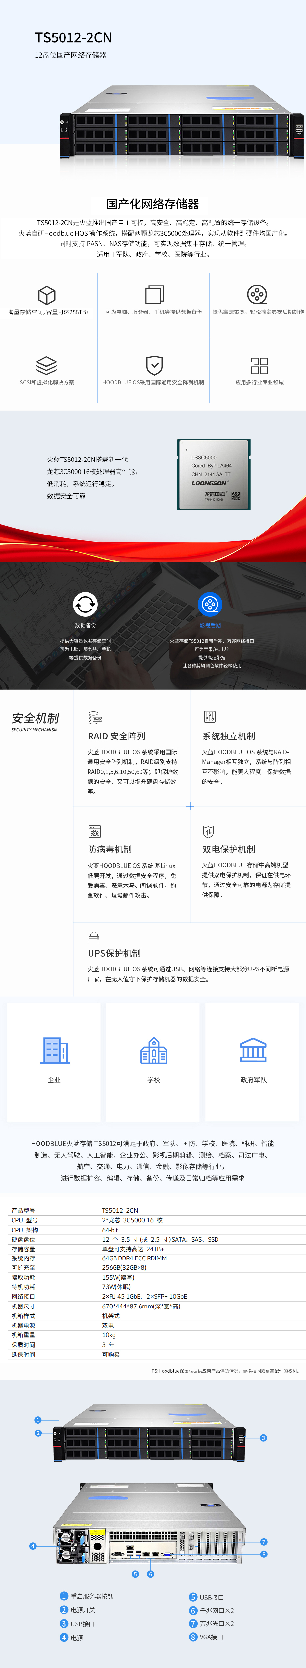Click the RAID 安全阵列 heading
Screen dimensions: 306x1668
point(117,735)
